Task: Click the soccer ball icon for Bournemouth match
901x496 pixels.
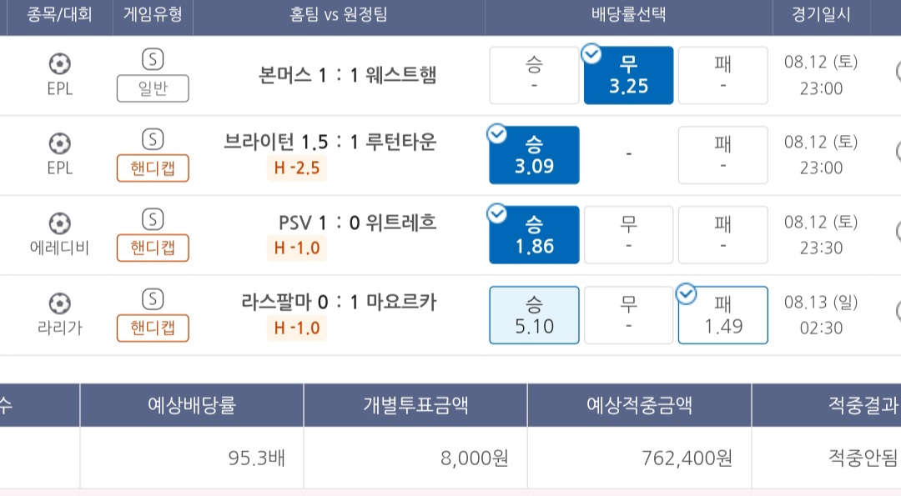Action: pyautogui.click(x=60, y=63)
